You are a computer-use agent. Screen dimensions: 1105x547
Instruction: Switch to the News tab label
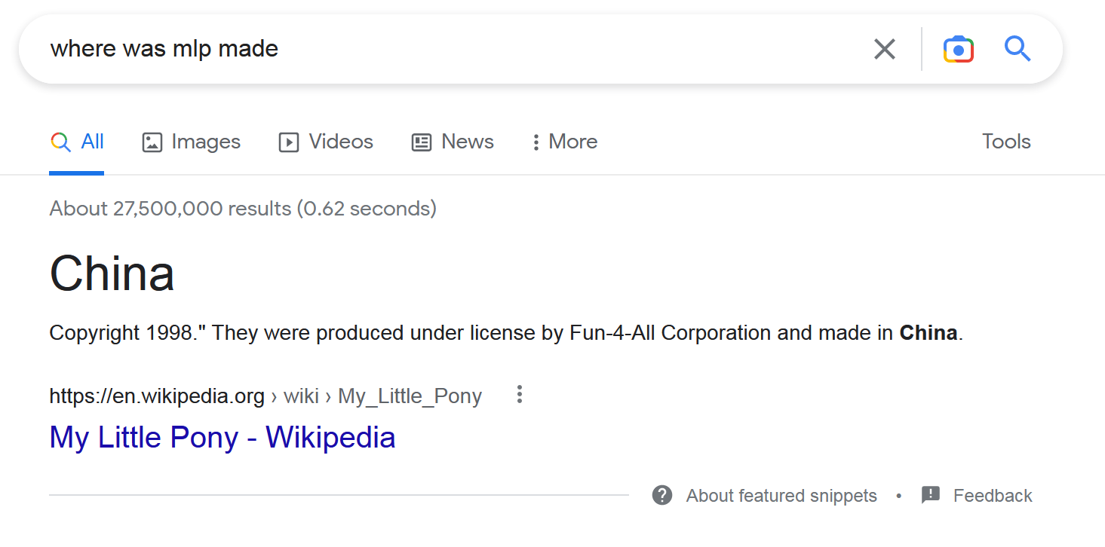[x=467, y=142]
